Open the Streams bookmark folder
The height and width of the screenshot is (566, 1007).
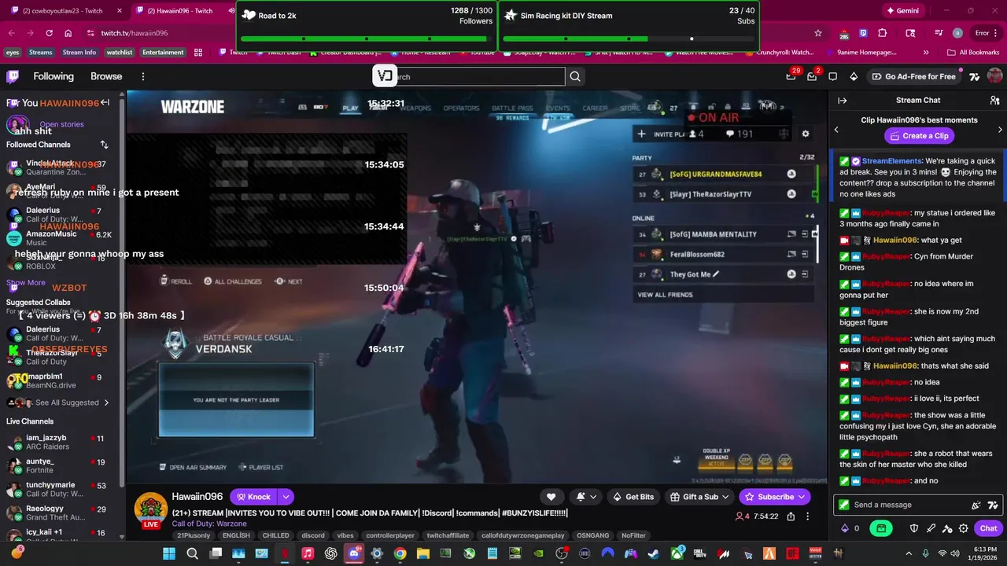tap(41, 53)
